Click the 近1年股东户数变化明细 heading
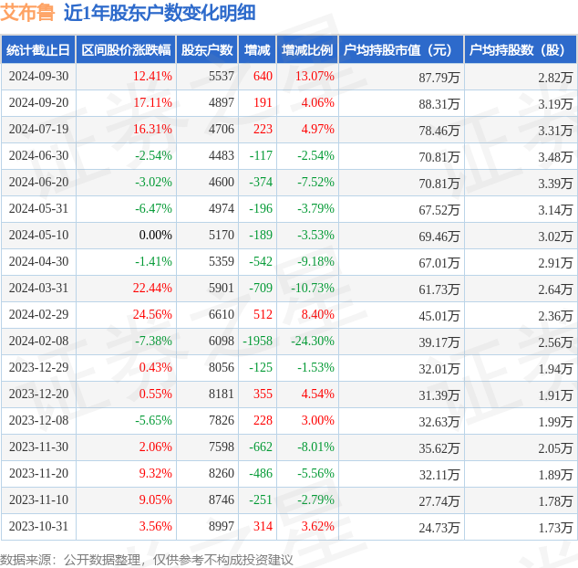578x568 pixels. click(x=160, y=13)
